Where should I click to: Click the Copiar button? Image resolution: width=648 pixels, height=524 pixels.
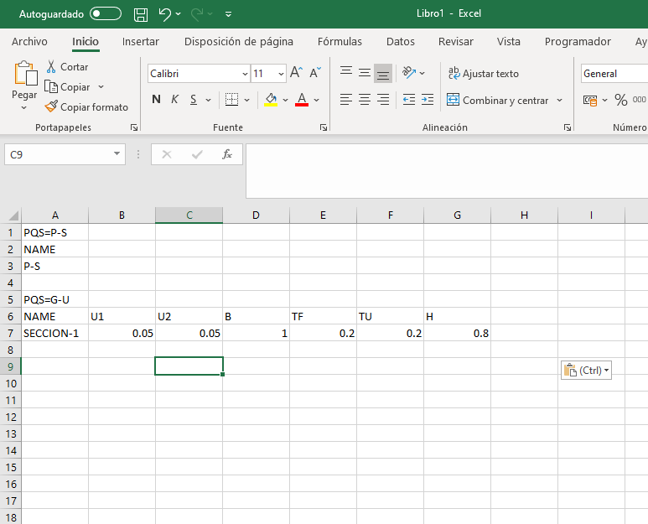[x=68, y=87]
